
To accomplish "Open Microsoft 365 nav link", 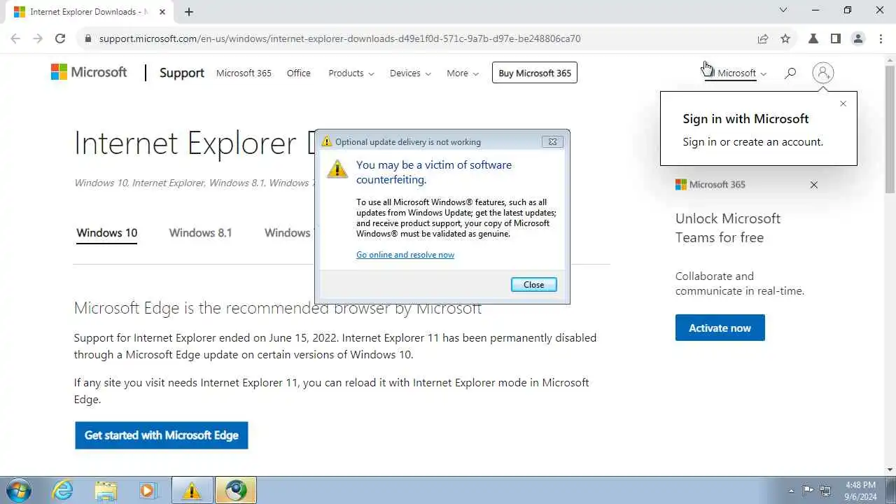I will [x=244, y=73].
